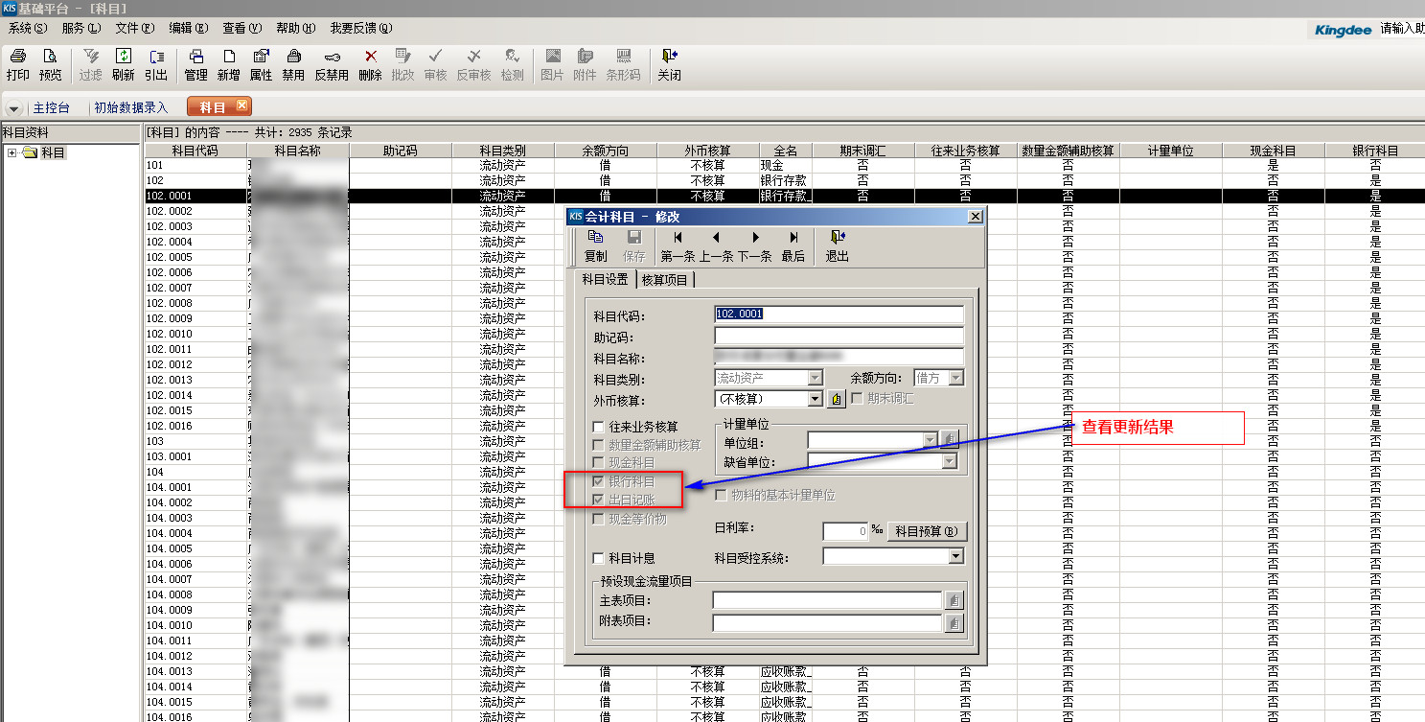Open the 初始数据录入 tab link
This screenshot has height=722, width=1425.
click(x=130, y=107)
